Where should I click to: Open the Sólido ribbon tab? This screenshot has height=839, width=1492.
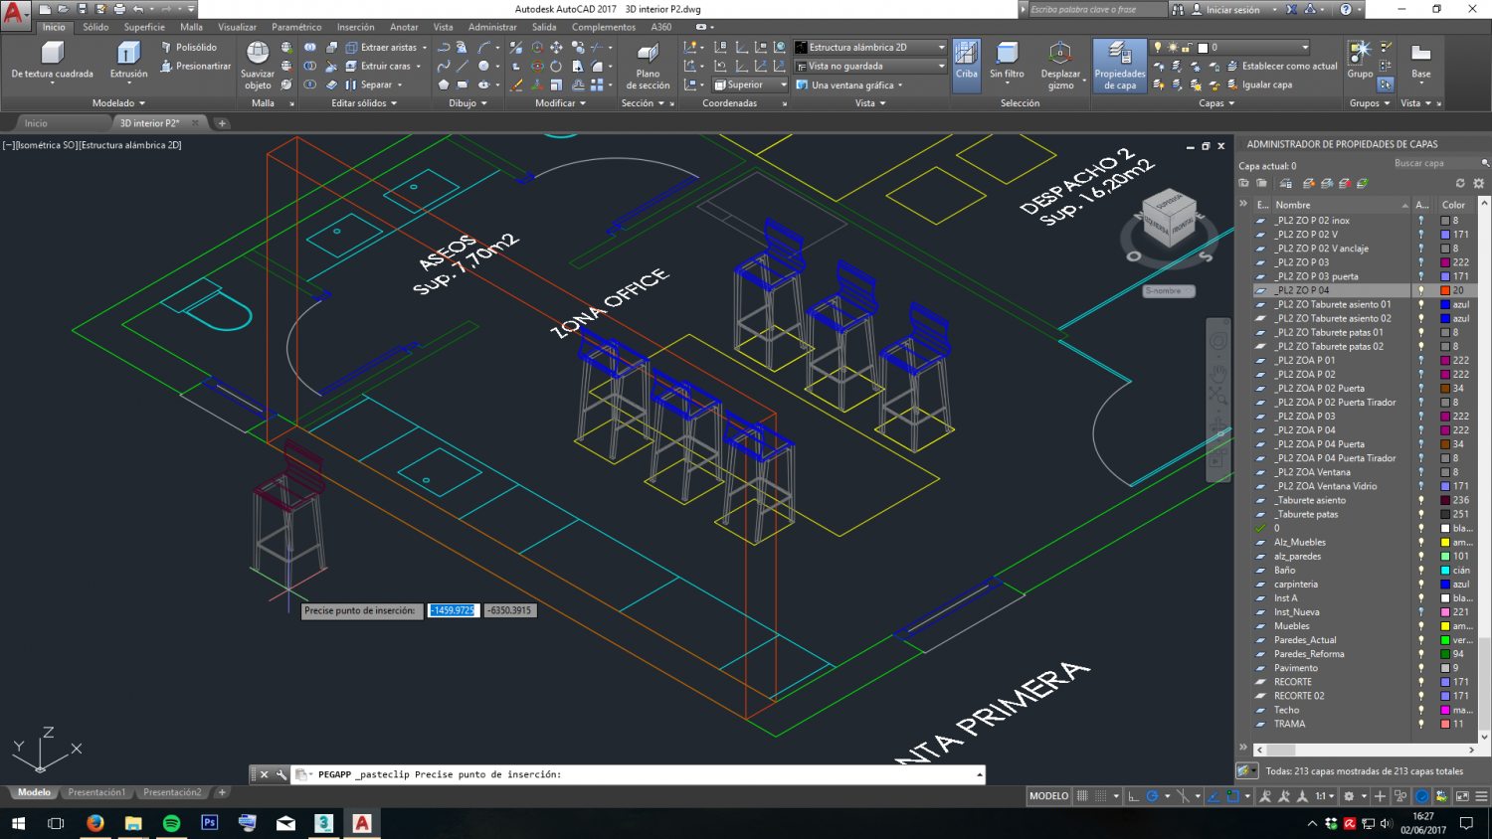[x=95, y=27]
